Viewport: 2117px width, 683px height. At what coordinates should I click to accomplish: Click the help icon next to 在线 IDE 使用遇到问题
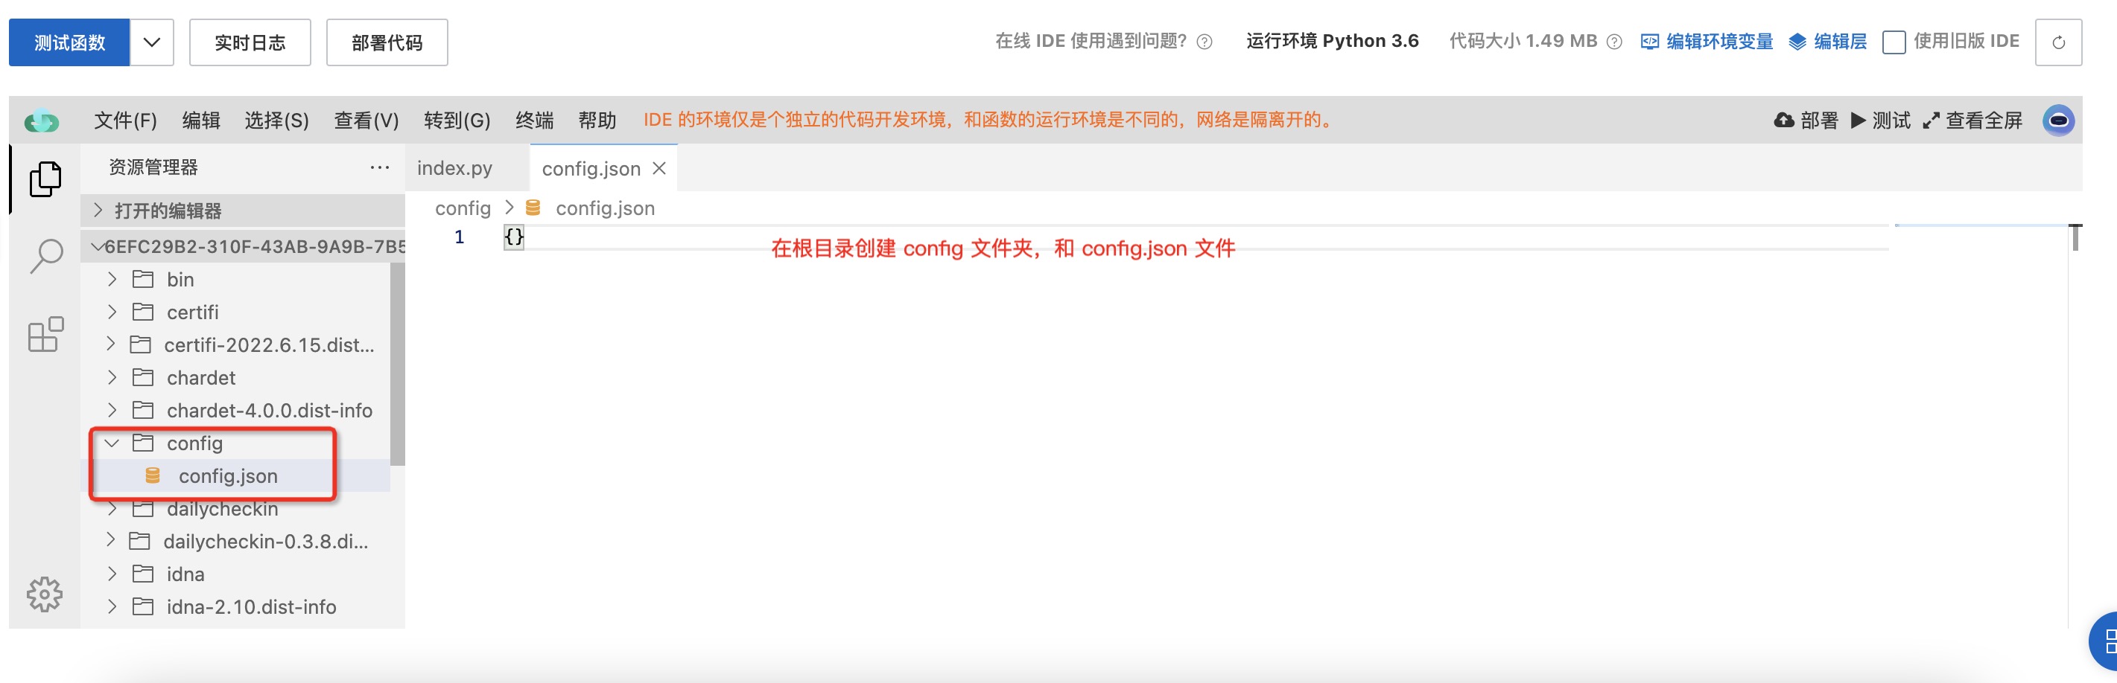[1204, 42]
